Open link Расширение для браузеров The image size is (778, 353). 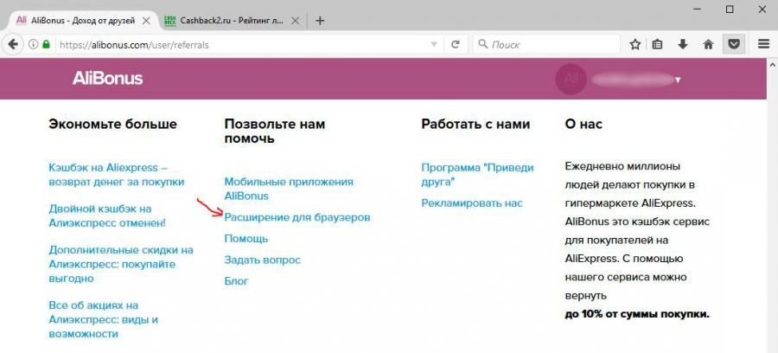coord(297,217)
